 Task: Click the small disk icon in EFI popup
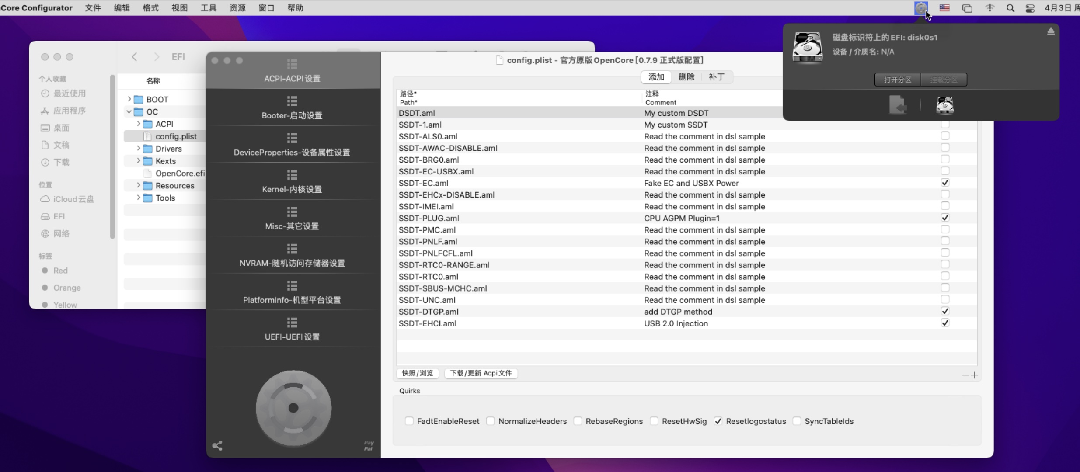[944, 105]
